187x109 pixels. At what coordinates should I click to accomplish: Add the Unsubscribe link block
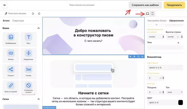click(x=28, y=88)
